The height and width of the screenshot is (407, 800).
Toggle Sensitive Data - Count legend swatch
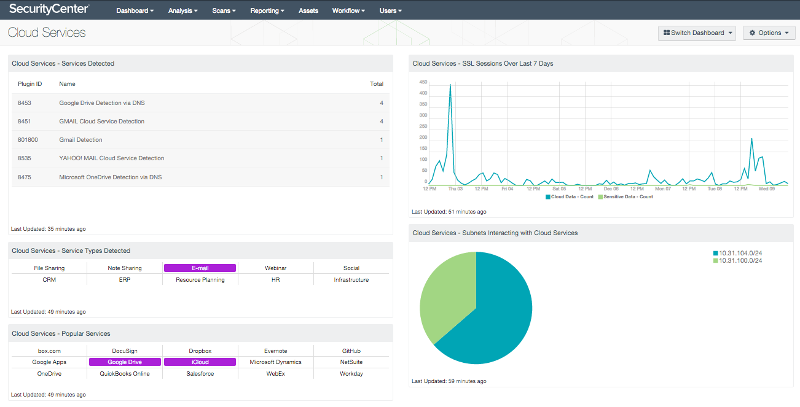[x=600, y=197]
